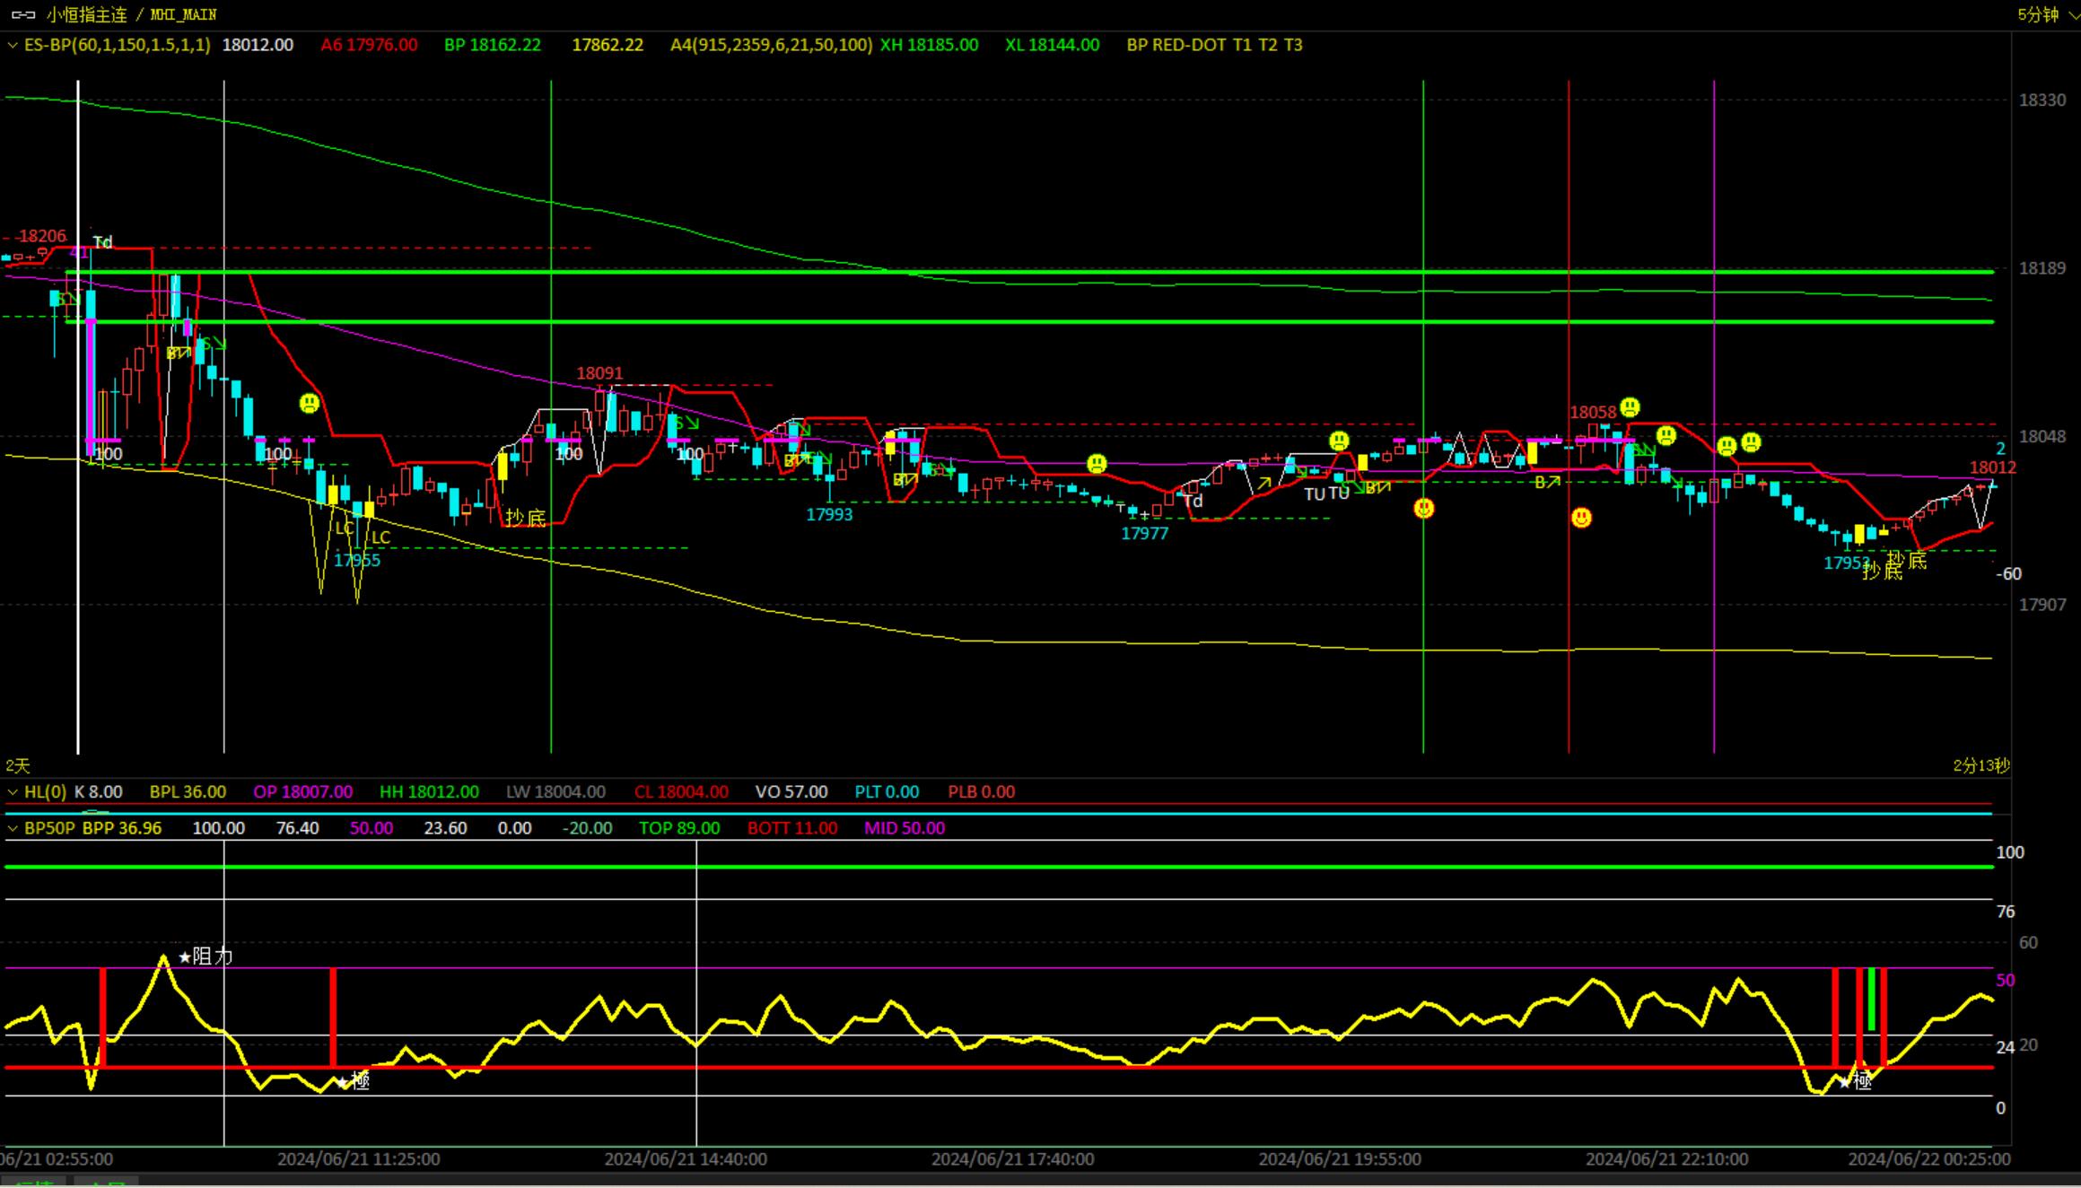
Task: Click the yellow sad face left of 18091 peak
Action: click(309, 404)
